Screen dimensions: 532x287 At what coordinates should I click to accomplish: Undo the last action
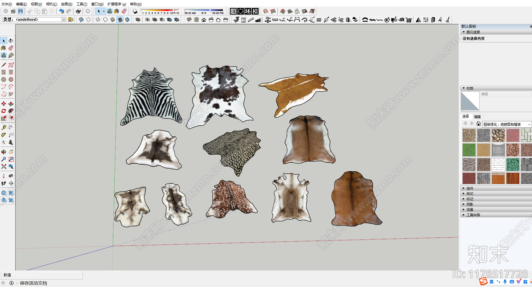(62, 11)
